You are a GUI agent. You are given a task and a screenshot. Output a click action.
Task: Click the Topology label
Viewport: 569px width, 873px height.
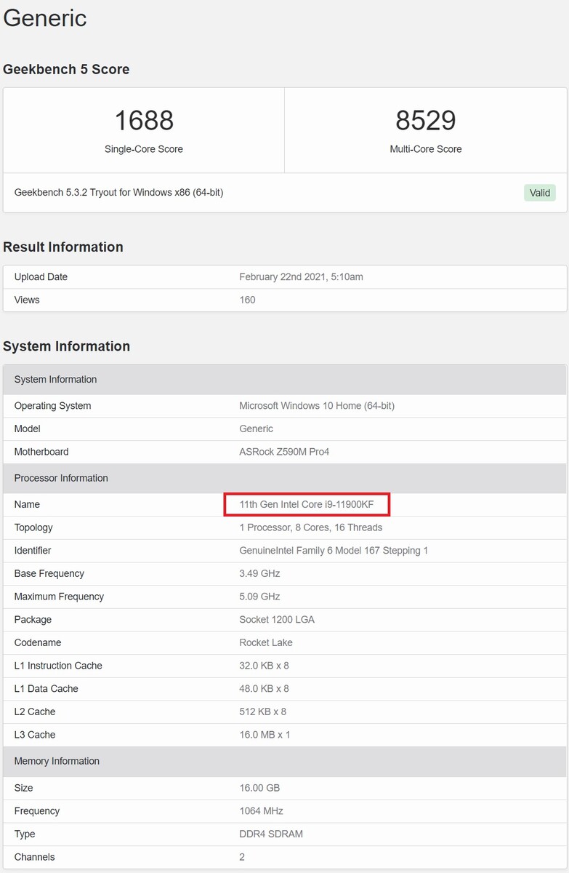pyautogui.click(x=33, y=527)
